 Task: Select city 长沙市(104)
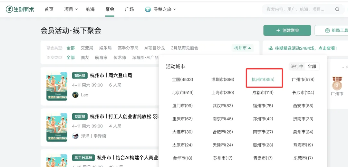(303, 93)
